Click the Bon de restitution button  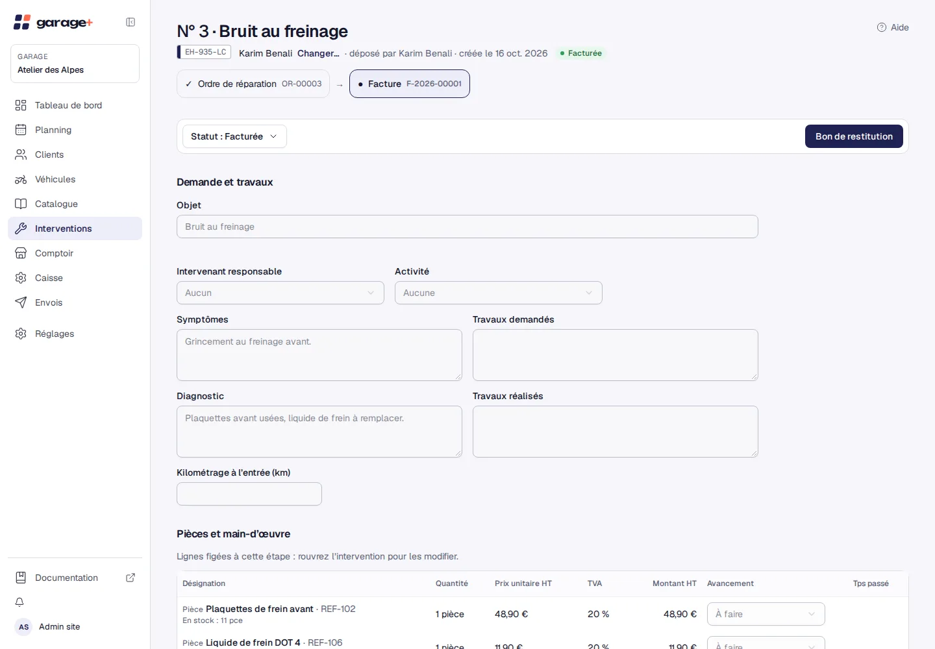(x=854, y=136)
